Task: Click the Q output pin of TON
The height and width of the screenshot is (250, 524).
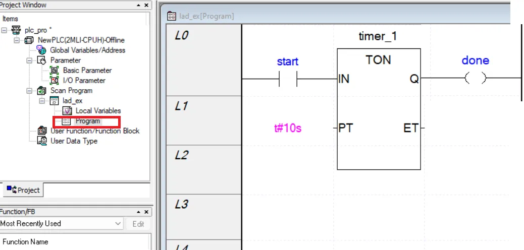Action: pyautogui.click(x=414, y=79)
